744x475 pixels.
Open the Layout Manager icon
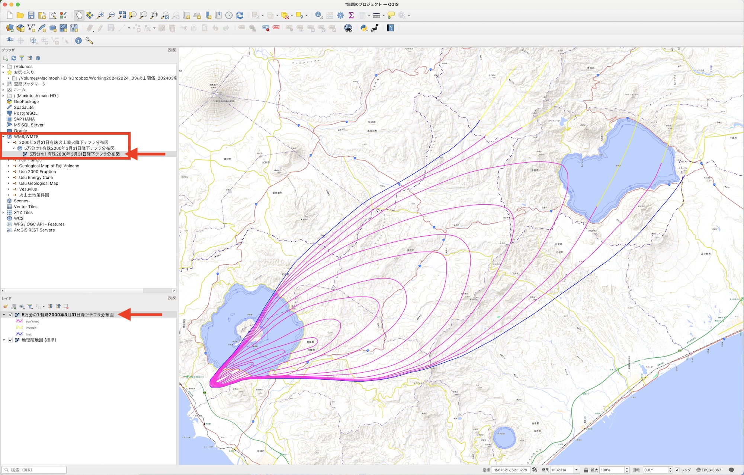click(x=53, y=15)
